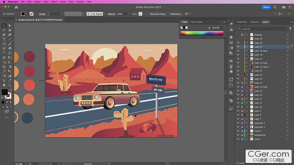Select the Gradient tool
The height and width of the screenshot is (165, 294).
pyautogui.click(x=10, y=67)
